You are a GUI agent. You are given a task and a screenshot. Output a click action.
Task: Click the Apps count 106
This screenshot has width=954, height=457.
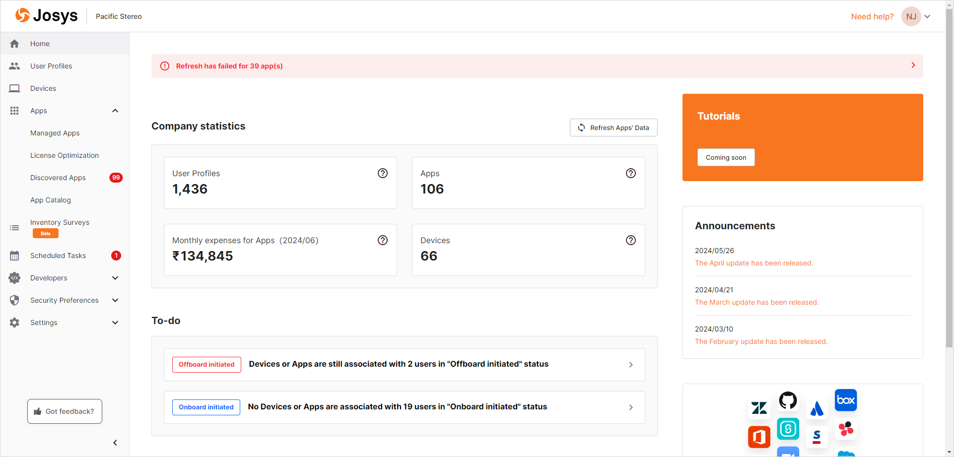(432, 189)
